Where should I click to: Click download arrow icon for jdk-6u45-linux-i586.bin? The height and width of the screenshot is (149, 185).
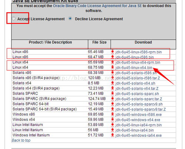tap(112, 57)
